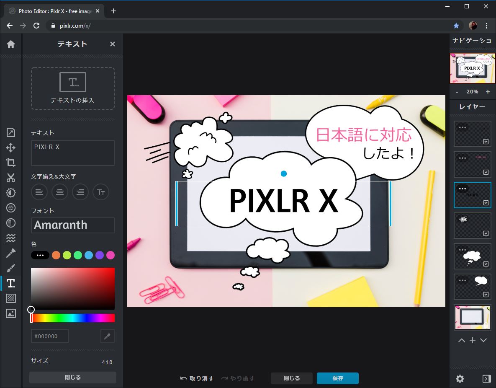The image size is (496, 388).
Task: Align text to the right
Action: tap(80, 192)
